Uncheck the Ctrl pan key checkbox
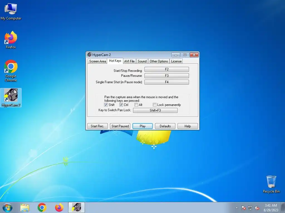The height and width of the screenshot is (213, 285). [121, 105]
